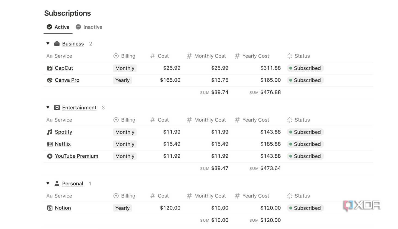The height and width of the screenshot is (229, 398).
Task: Click the Entertainment monthly SUM $39.47
Action: [x=214, y=168]
